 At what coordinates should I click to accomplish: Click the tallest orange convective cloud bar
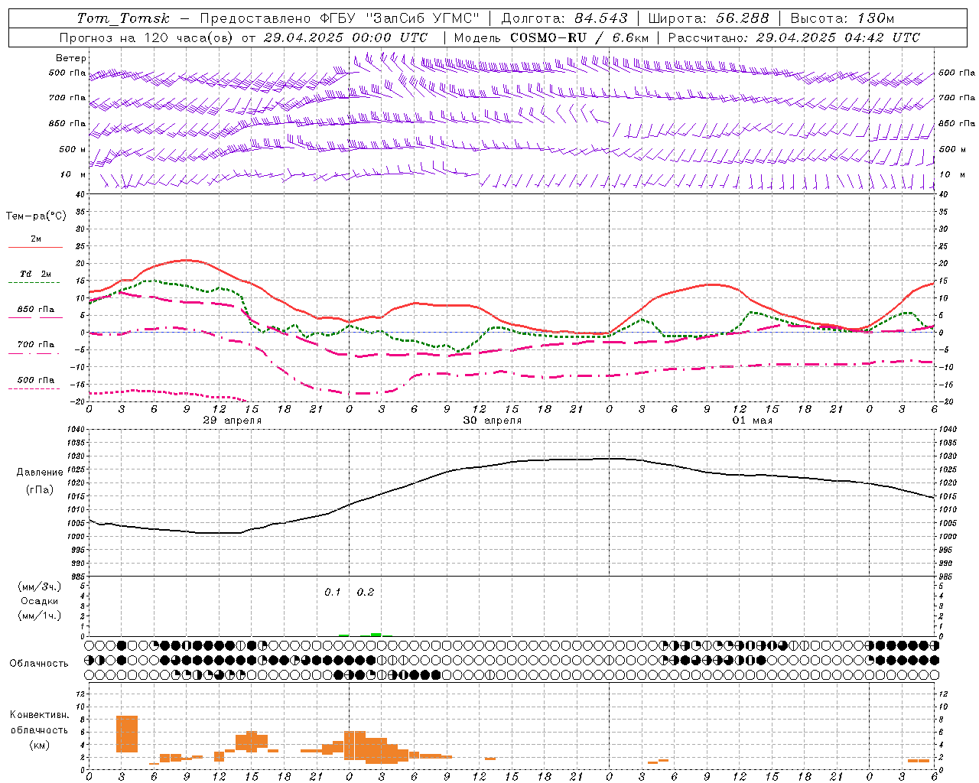127,734
